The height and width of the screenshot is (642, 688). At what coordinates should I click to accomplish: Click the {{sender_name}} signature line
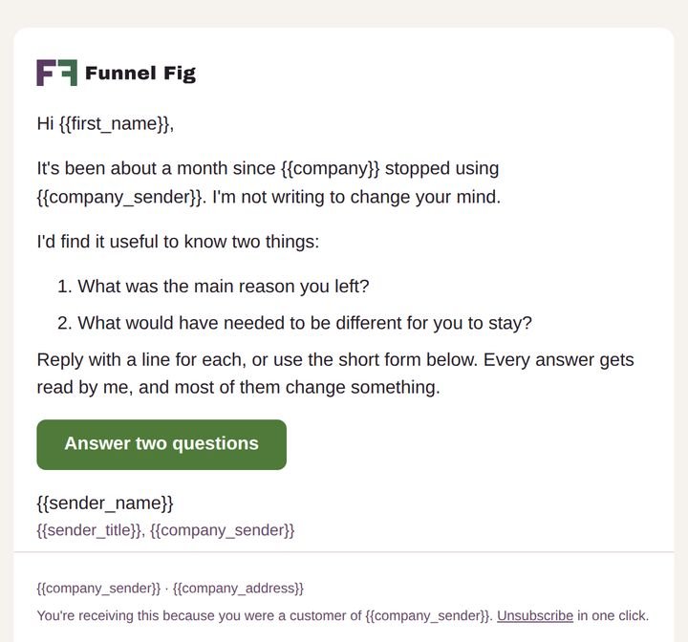(x=105, y=503)
